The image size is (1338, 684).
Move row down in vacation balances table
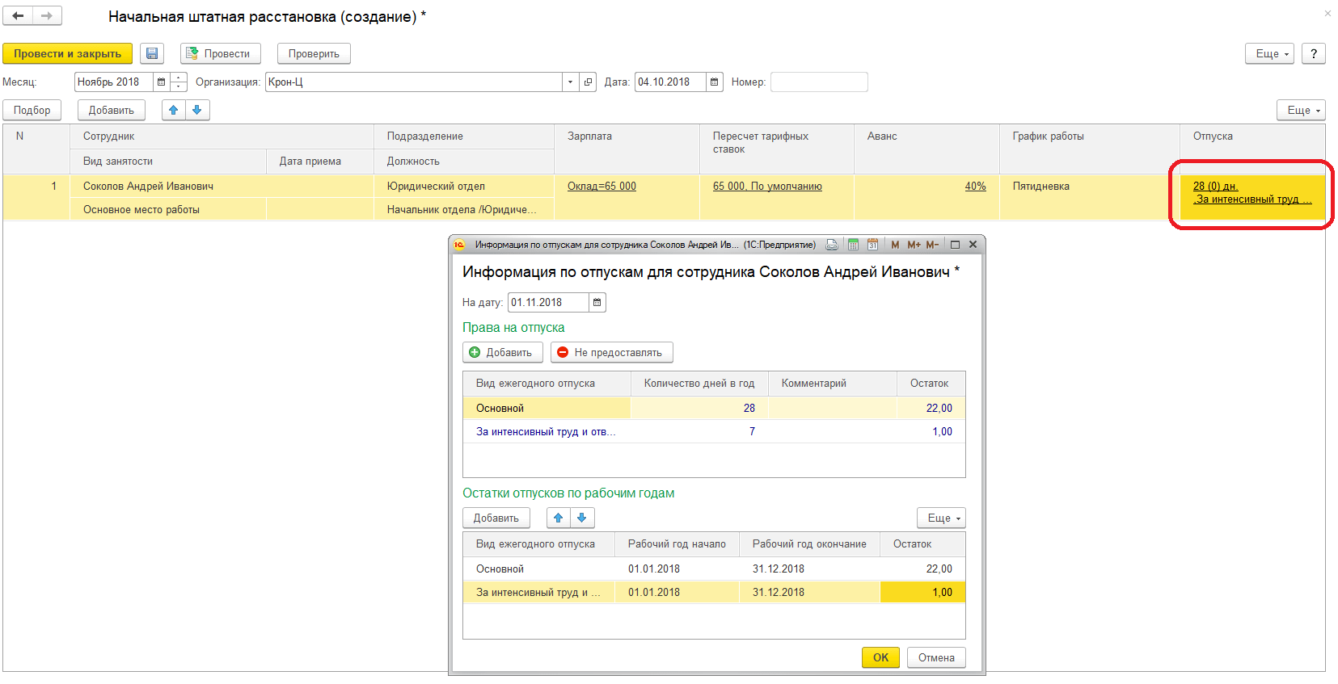[582, 518]
